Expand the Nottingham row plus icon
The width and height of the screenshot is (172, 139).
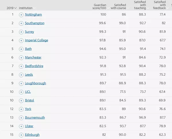click(21, 15)
